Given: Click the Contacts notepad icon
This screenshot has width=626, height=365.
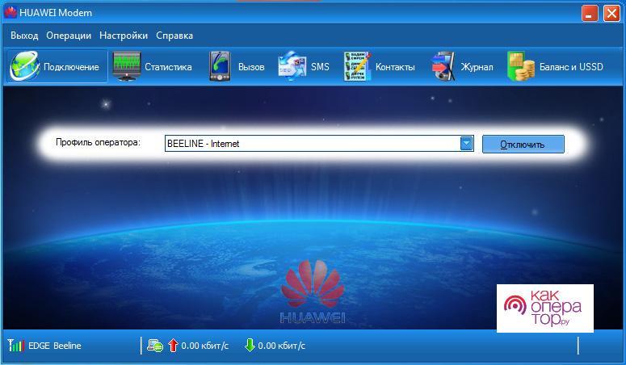Looking at the screenshot, I should (357, 66).
